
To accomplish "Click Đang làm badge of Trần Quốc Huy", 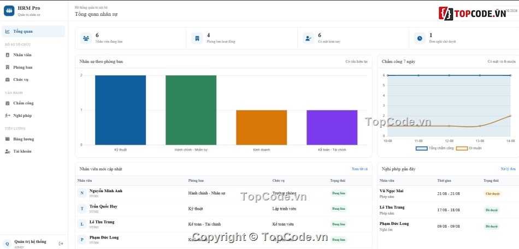I will [x=339, y=209].
